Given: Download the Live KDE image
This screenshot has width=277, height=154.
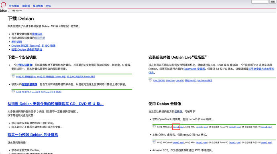Looking at the screenshot, I should click(180, 80).
